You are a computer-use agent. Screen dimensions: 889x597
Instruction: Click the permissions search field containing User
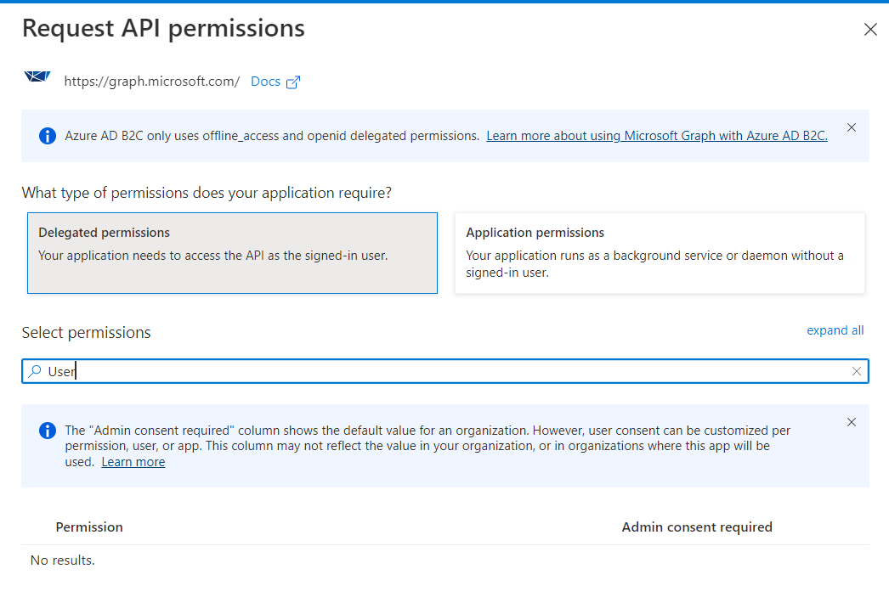coord(445,371)
